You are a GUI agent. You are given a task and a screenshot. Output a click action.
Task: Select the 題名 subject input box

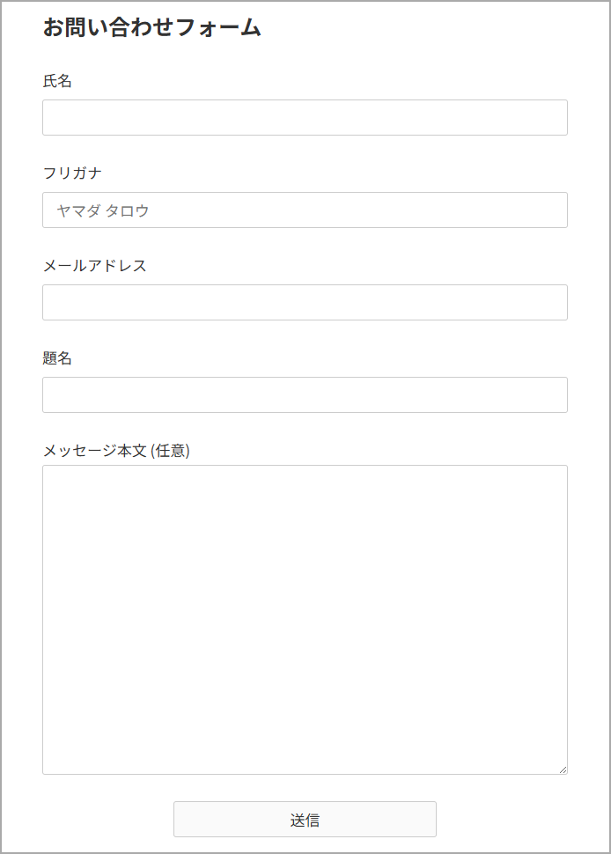pos(305,394)
